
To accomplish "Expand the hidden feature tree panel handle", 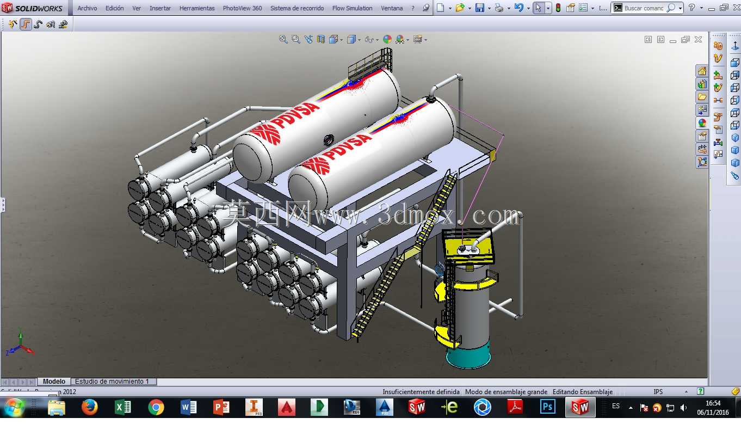I will (x=3, y=205).
